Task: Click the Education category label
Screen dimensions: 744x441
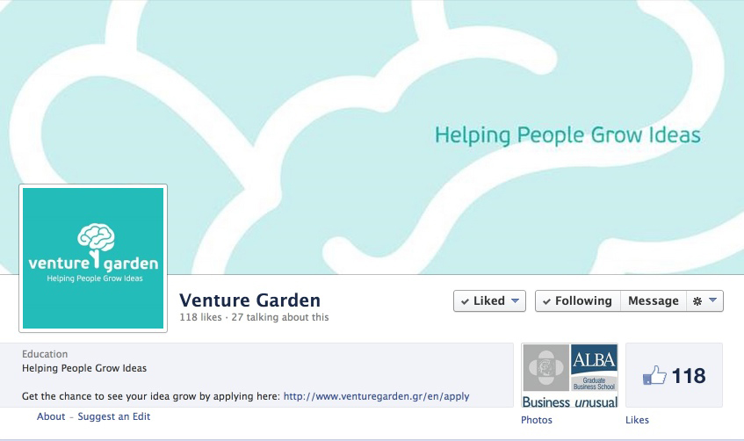Action: [45, 354]
